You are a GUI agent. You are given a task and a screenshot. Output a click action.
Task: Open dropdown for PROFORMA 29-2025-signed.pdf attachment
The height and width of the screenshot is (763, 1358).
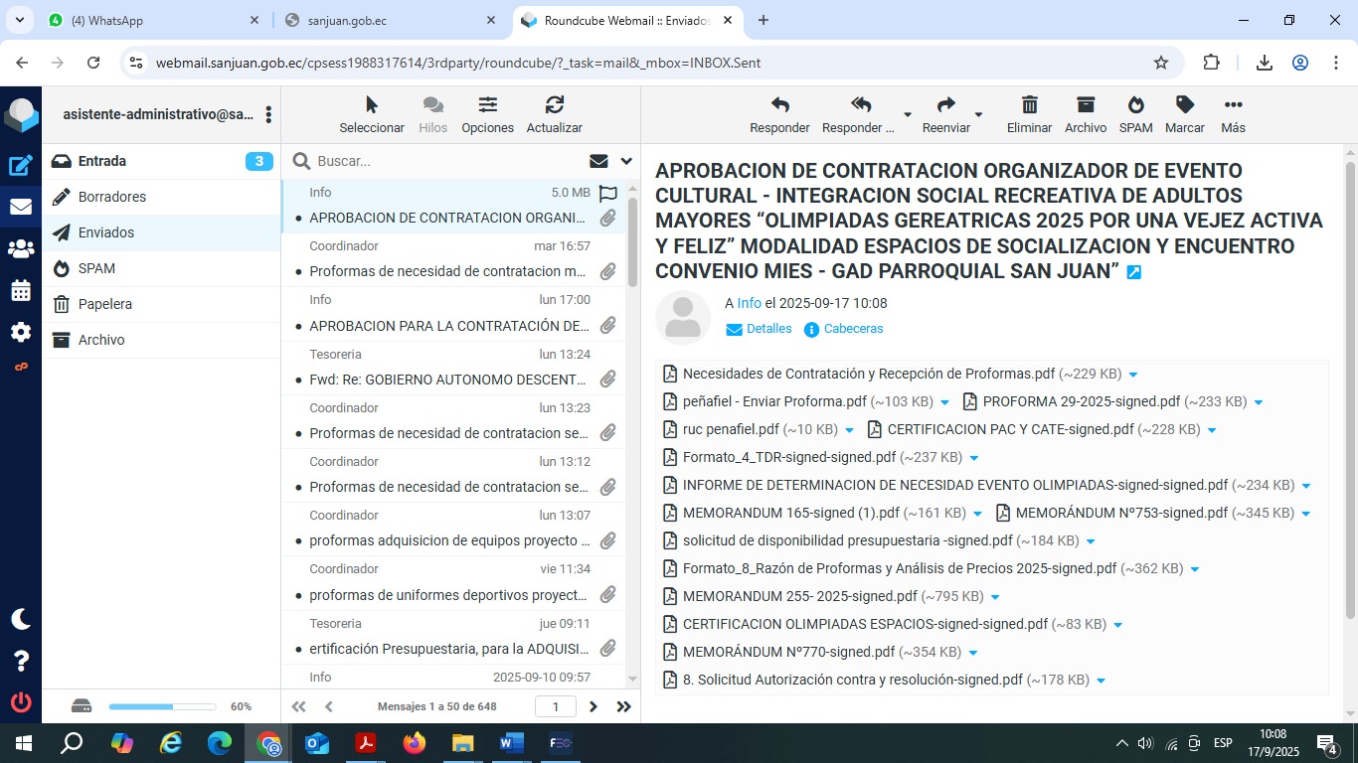coord(1259,402)
